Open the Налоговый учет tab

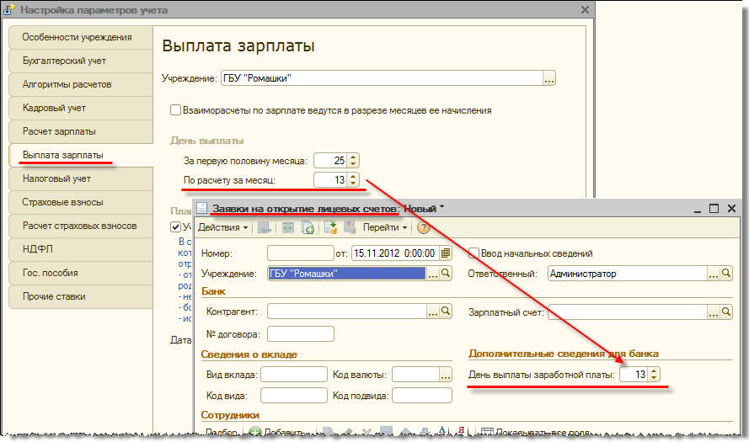tap(81, 178)
